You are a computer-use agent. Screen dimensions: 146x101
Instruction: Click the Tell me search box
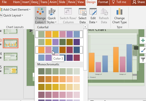pyautogui.click(x=120, y=2)
